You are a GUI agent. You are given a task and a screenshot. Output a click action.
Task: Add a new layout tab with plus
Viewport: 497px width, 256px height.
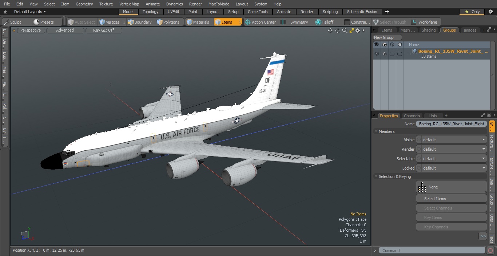coord(387,12)
